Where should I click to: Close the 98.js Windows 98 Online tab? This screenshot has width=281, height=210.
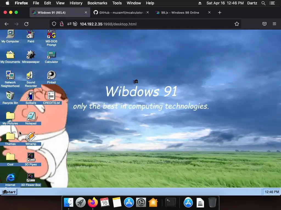tap(209, 12)
